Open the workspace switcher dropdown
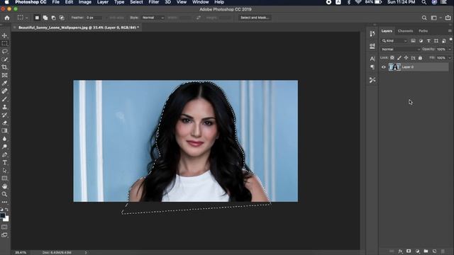This screenshot has width=454, height=255. coord(436,18)
